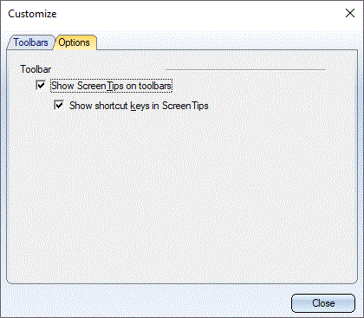Click the horizontal separator line next to Toolbar
364x318 pixels.
tap(245, 69)
